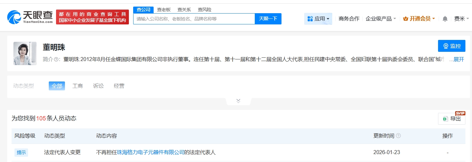Click the TianYanCha logo
The image size is (472, 162).
(x=30, y=17)
